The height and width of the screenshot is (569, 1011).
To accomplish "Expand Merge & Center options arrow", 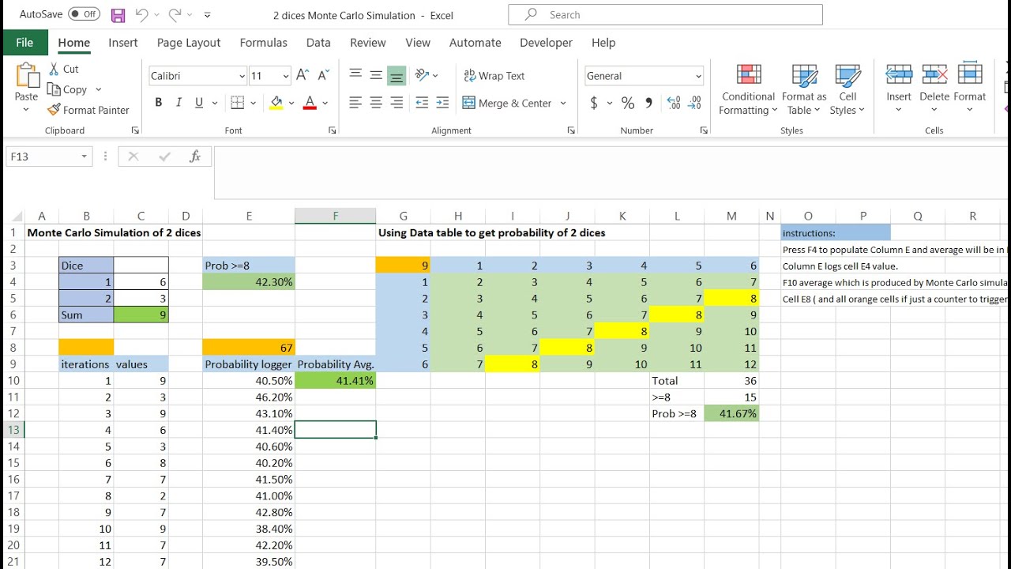I will (x=563, y=103).
